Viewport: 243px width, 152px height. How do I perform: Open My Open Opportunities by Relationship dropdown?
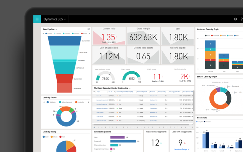coord(130,88)
